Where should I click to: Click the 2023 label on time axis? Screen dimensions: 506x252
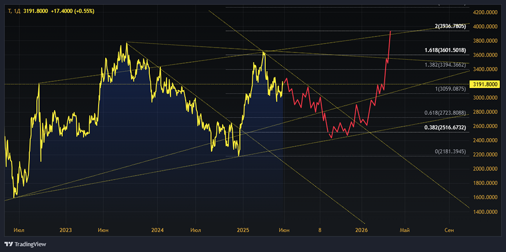[x=66, y=230]
